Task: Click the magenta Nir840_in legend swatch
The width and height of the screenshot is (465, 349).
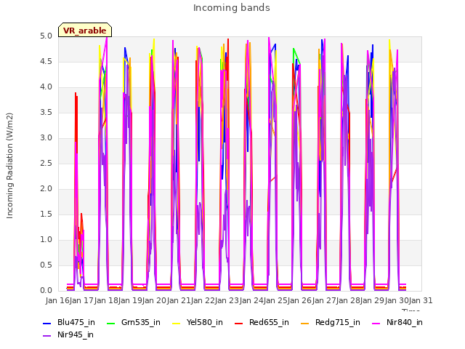Action: [x=376, y=324]
